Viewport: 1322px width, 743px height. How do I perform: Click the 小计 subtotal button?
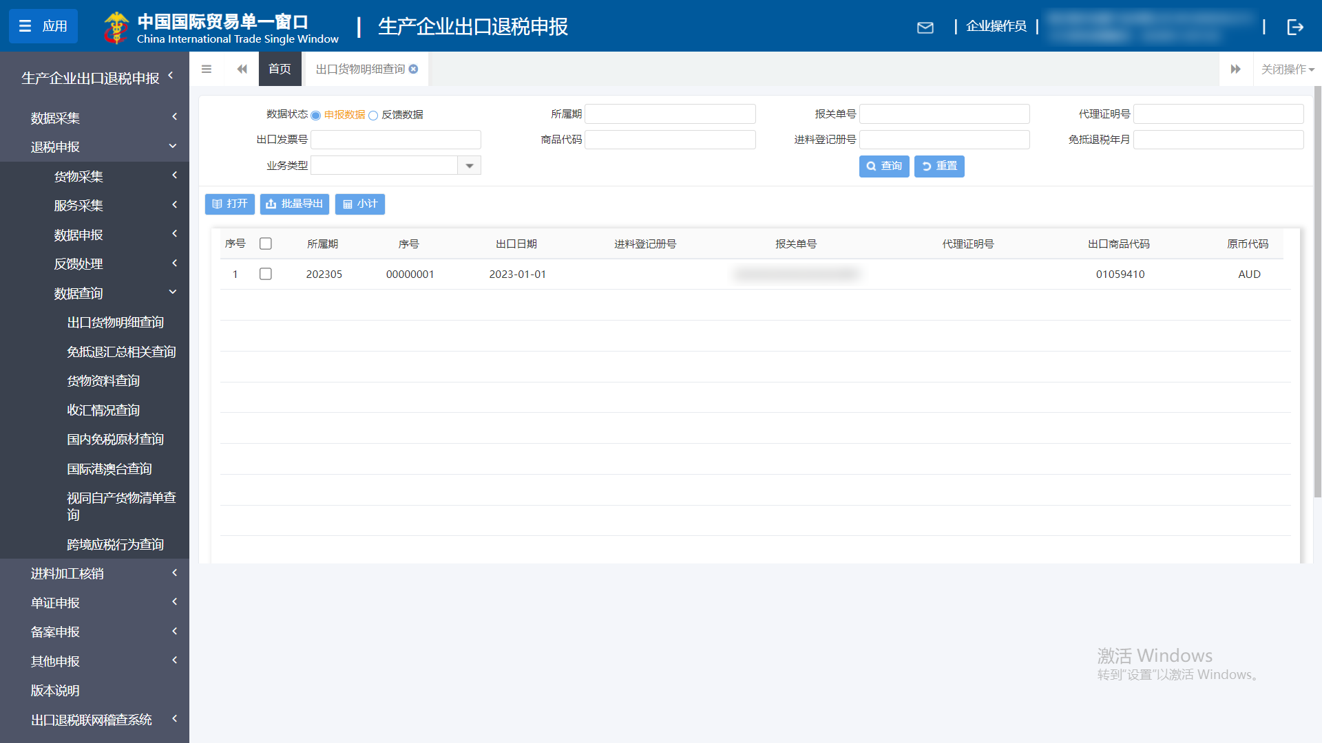point(359,204)
